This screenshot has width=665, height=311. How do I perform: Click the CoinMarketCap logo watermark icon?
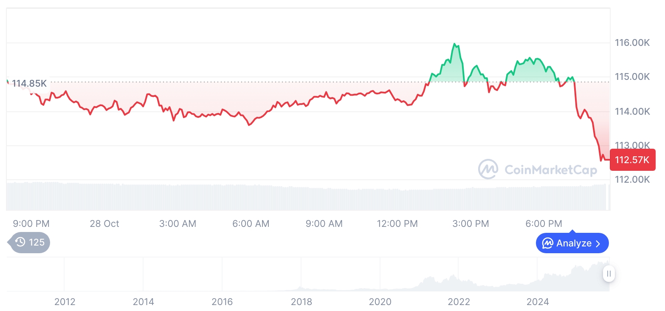[x=488, y=170]
